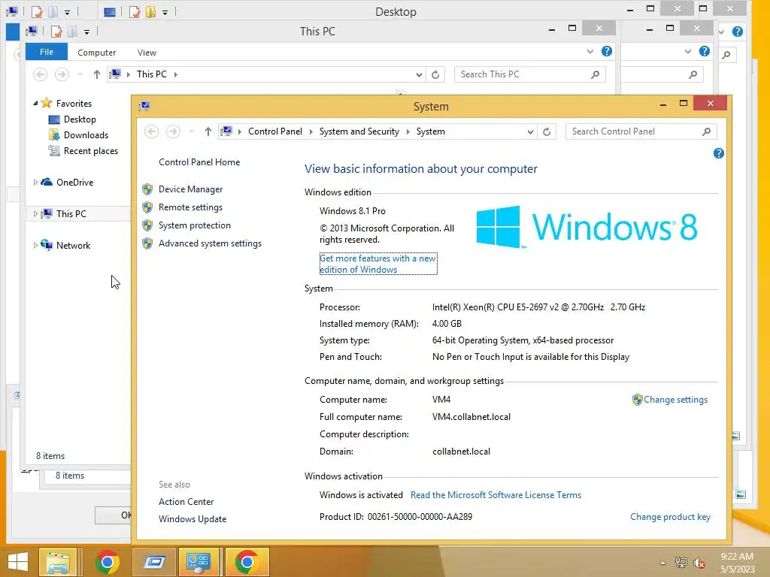Refresh the System window address bar
770x577 pixels.
547,131
